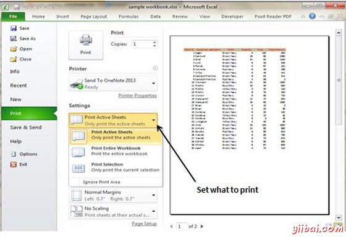Select Print in the Backstage sidebar
This screenshot has width=346, height=237.
tap(28, 114)
